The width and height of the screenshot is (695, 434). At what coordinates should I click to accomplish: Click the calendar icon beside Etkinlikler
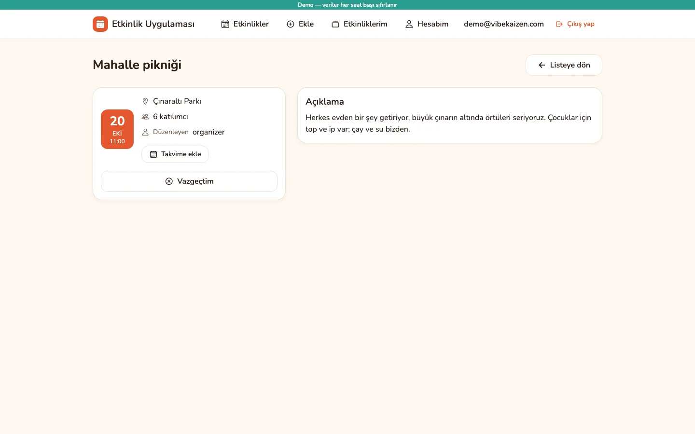click(x=225, y=24)
